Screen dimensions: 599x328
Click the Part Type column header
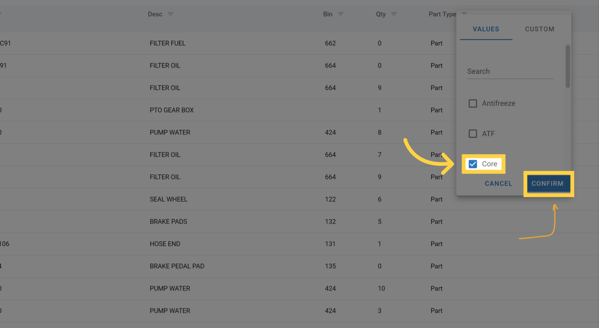pyautogui.click(x=442, y=14)
